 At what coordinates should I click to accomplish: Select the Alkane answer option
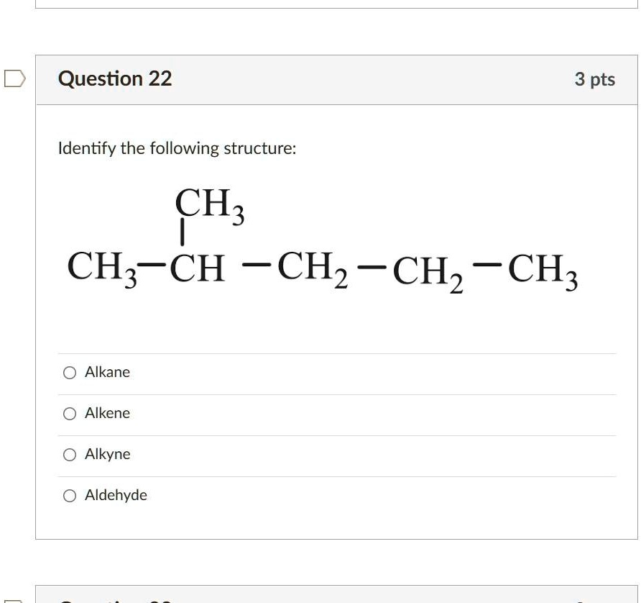click(x=69, y=372)
